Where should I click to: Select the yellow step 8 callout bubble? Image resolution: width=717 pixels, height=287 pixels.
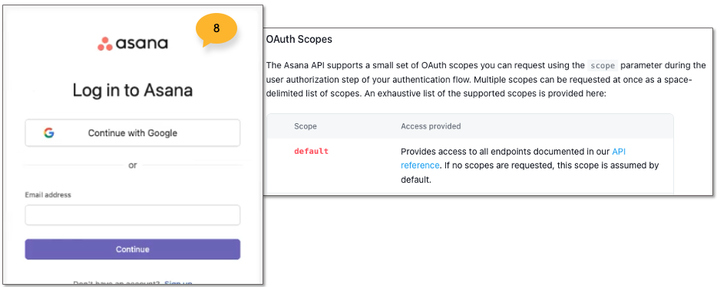[216, 30]
